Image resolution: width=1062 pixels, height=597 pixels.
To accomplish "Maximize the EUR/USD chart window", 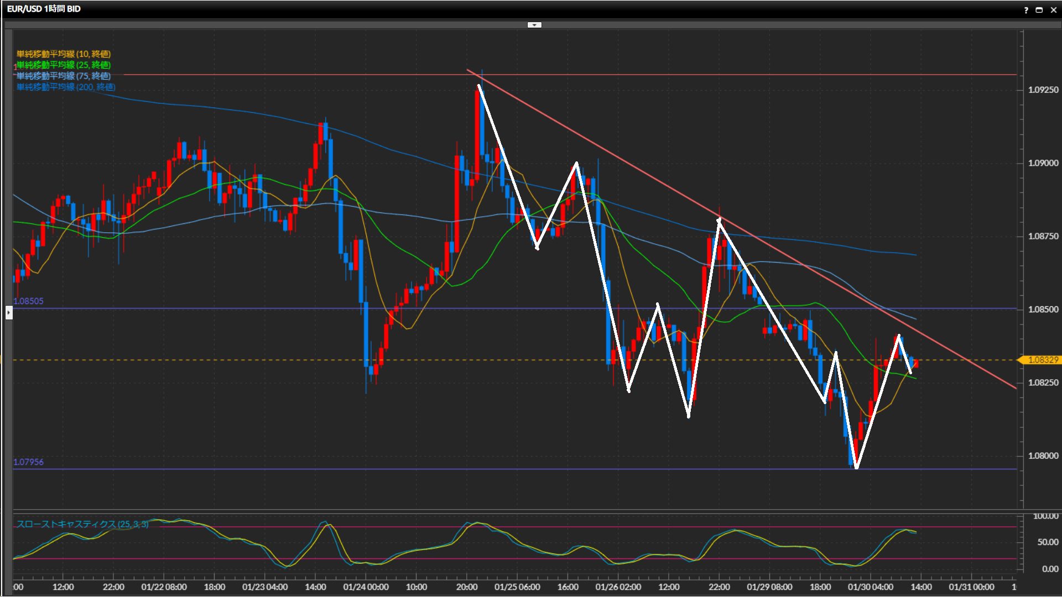I will tap(1039, 10).
